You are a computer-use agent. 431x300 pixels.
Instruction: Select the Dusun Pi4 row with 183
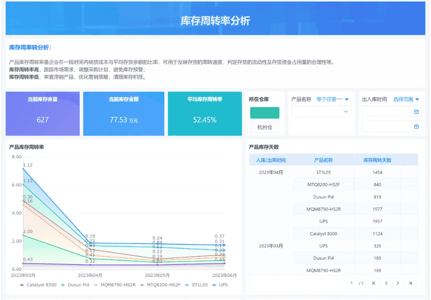(356, 258)
